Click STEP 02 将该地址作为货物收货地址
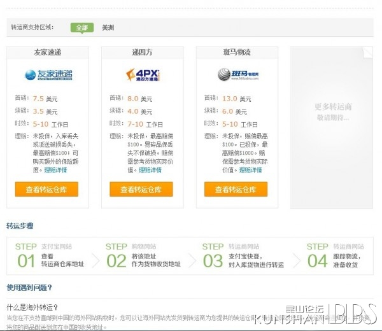 point(143,256)
